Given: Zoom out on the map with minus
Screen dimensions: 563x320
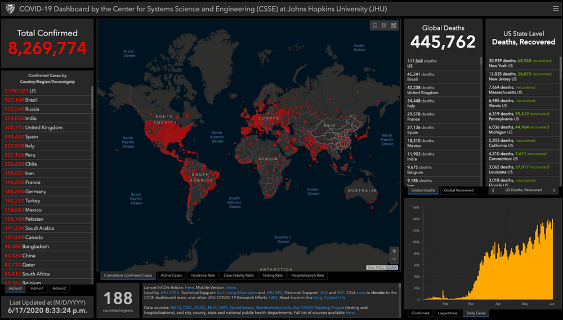Looking at the screenshot, I should click(394, 259).
